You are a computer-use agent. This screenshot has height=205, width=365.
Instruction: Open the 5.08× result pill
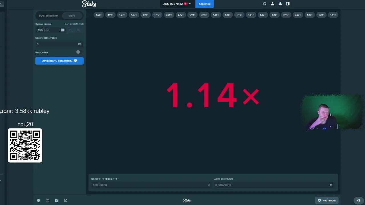pyautogui.click(x=192, y=15)
